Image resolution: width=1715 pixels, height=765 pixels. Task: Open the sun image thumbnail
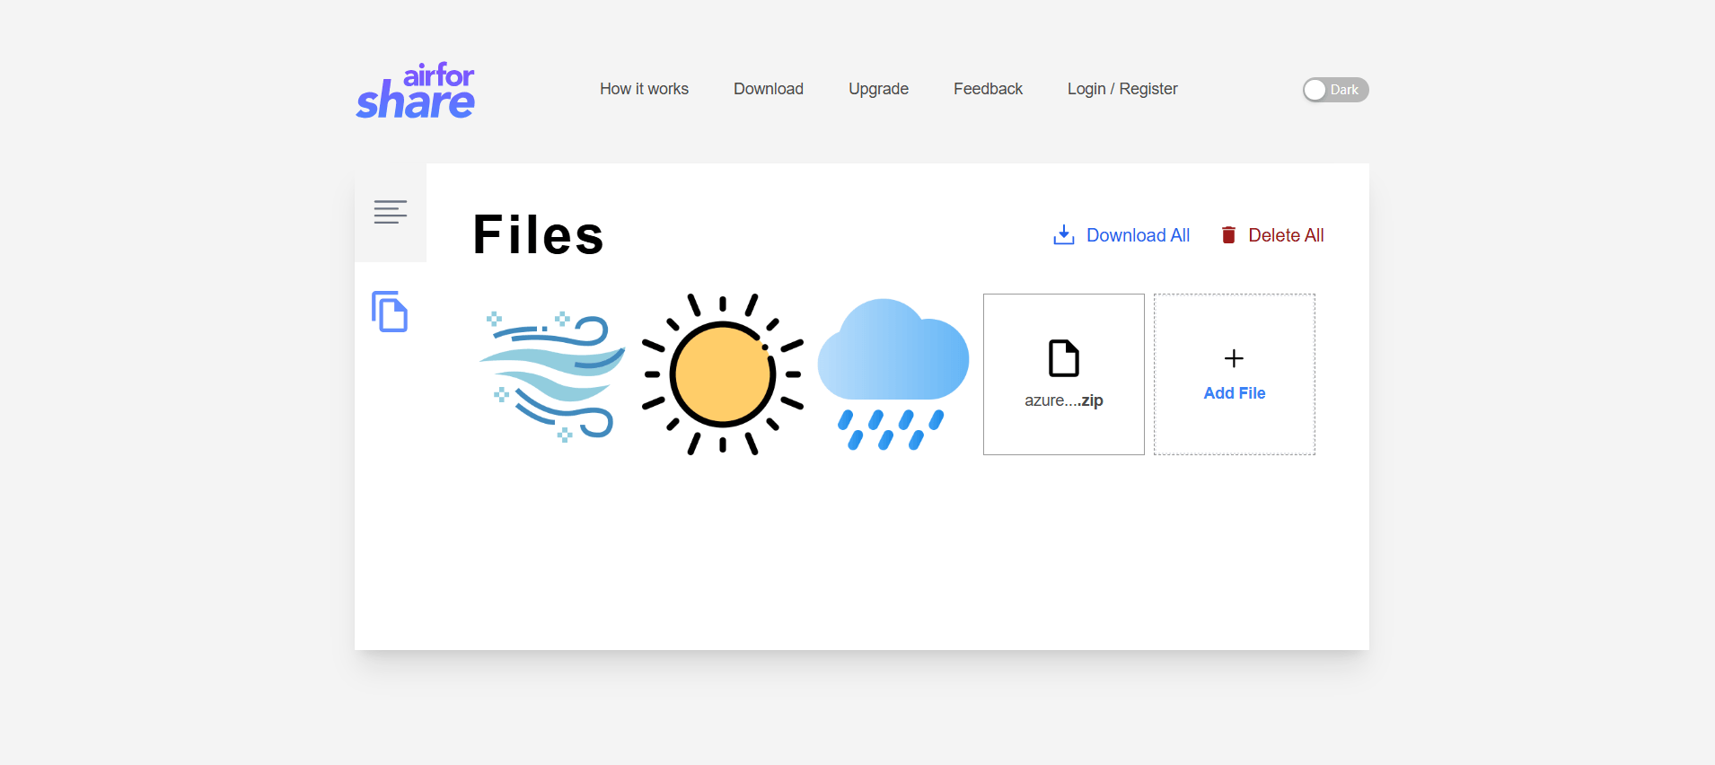point(723,374)
